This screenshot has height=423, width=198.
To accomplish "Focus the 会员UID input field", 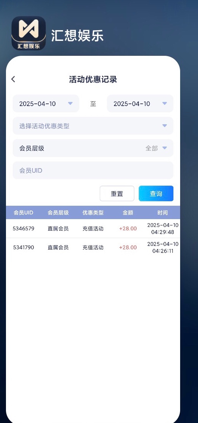I will click(x=93, y=170).
